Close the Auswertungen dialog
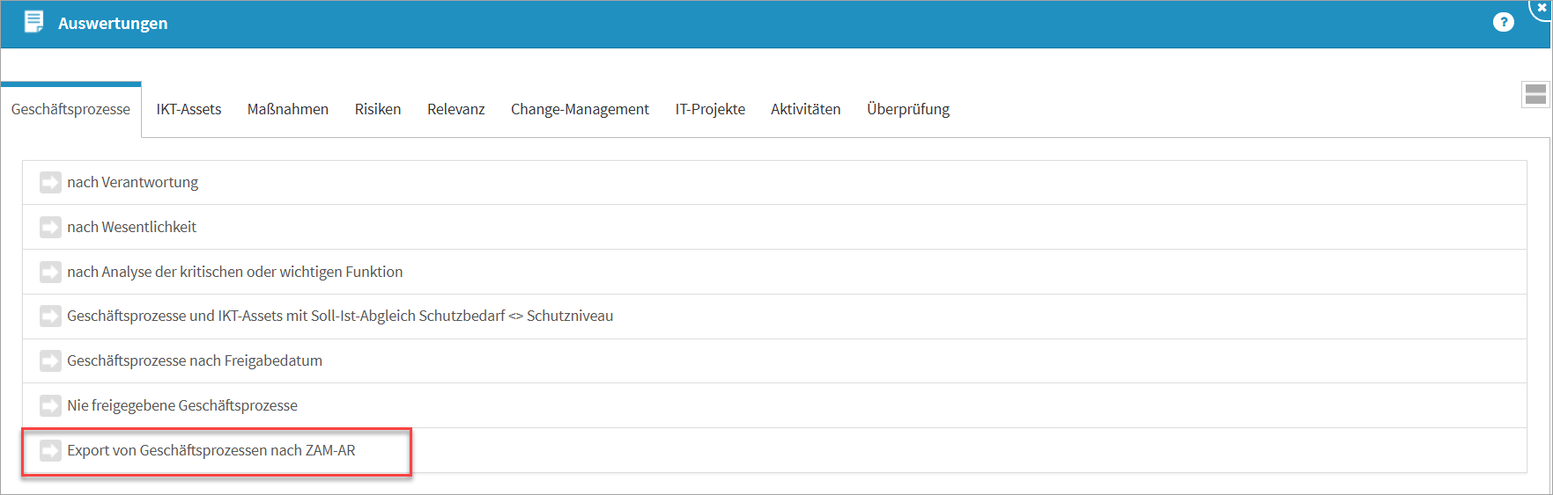This screenshot has height=495, width=1553. click(x=1542, y=7)
